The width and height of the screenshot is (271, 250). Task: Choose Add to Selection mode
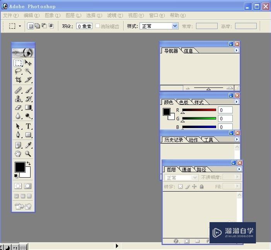pyautogui.click(x=37, y=26)
